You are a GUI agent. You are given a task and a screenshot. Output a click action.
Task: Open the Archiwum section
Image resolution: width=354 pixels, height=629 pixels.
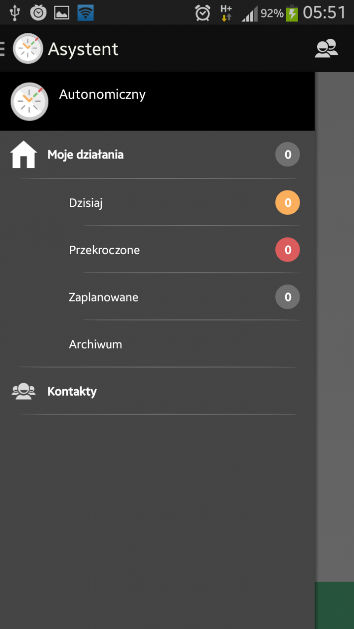tap(184, 344)
